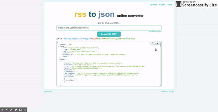Image resolution: width=218 pixels, height=112 pixels.
Task: Select the rectangle tool in recording bar
Action: pos(20,110)
